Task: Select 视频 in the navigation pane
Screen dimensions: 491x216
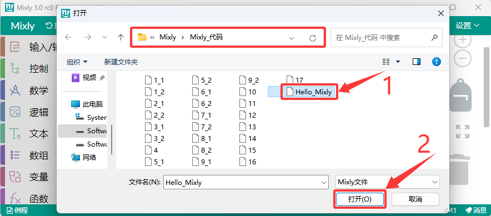Action: click(84, 78)
